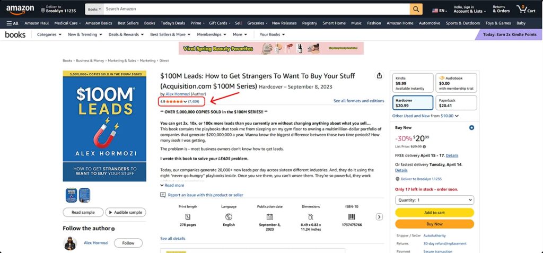This screenshot has height=253, width=543.
Task: Open Medical Care nav item
Action: (x=67, y=23)
